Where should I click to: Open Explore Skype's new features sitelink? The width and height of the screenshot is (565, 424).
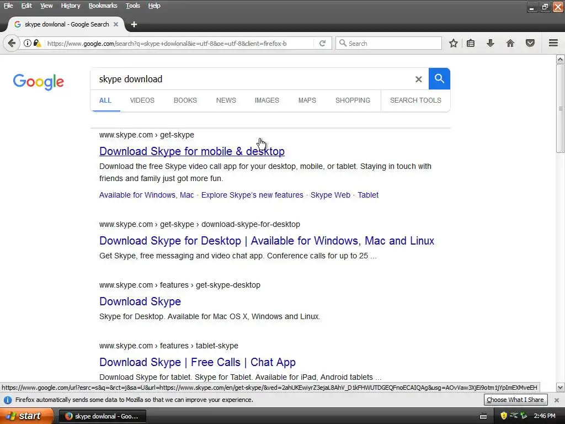tap(252, 195)
